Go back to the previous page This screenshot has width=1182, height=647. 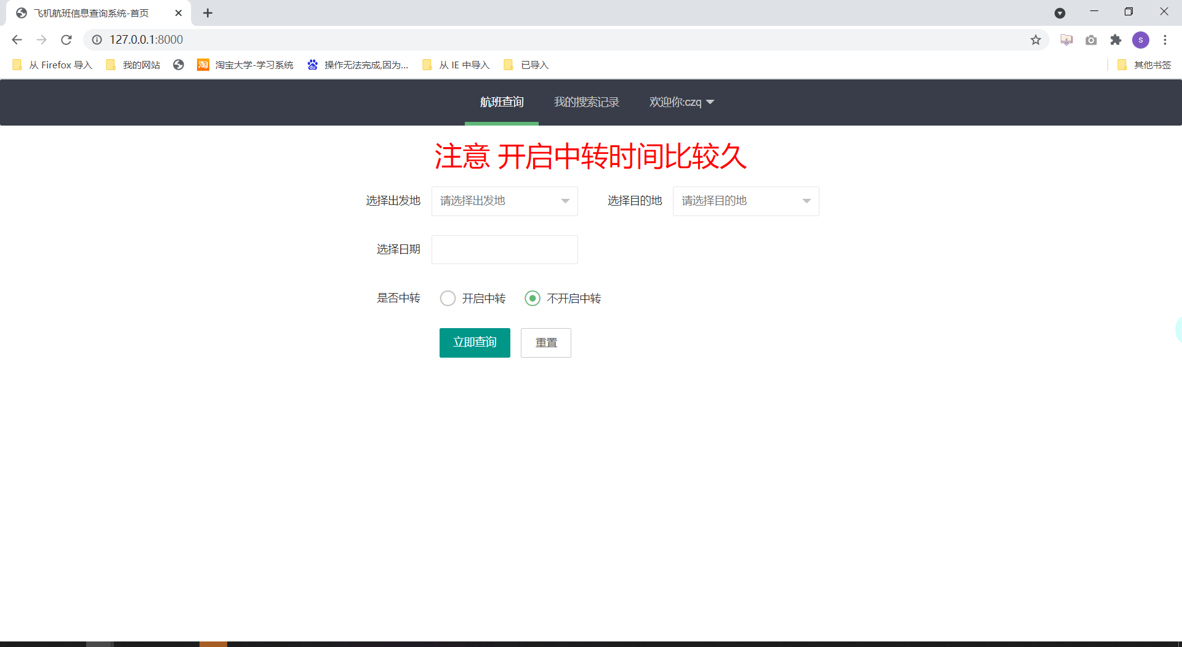[17, 39]
